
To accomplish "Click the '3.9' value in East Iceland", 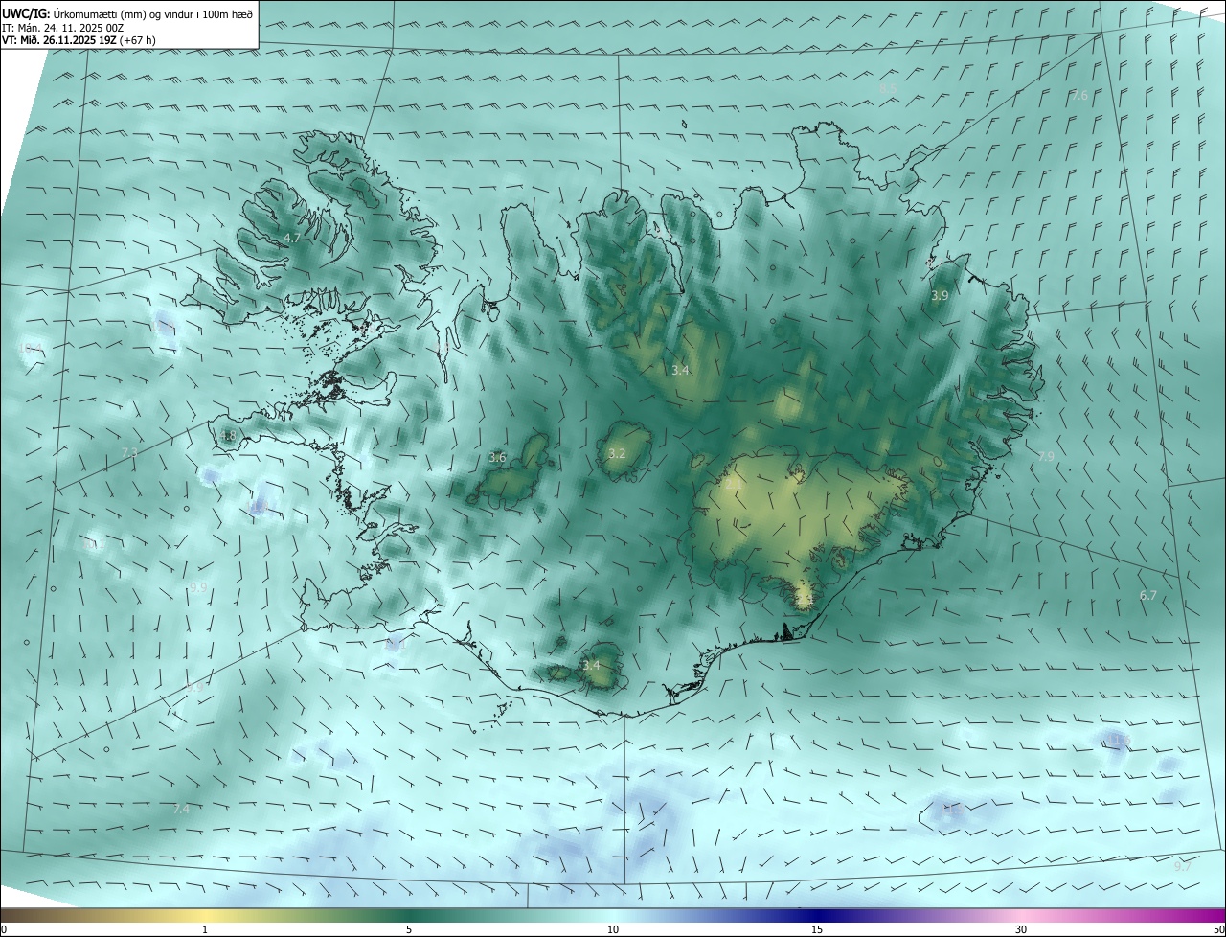I will (940, 296).
